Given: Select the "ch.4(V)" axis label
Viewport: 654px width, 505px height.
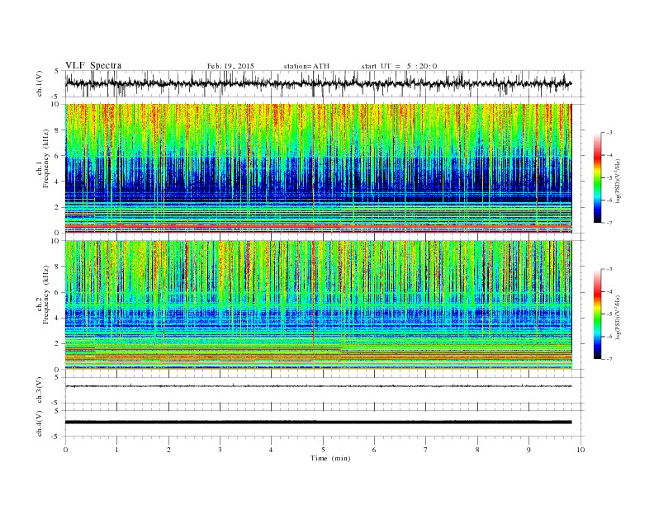Looking at the screenshot, I should tap(40, 423).
